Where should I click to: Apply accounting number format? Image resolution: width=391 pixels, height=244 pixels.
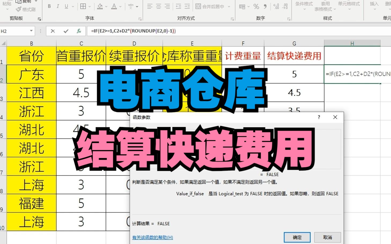tap(242, 7)
